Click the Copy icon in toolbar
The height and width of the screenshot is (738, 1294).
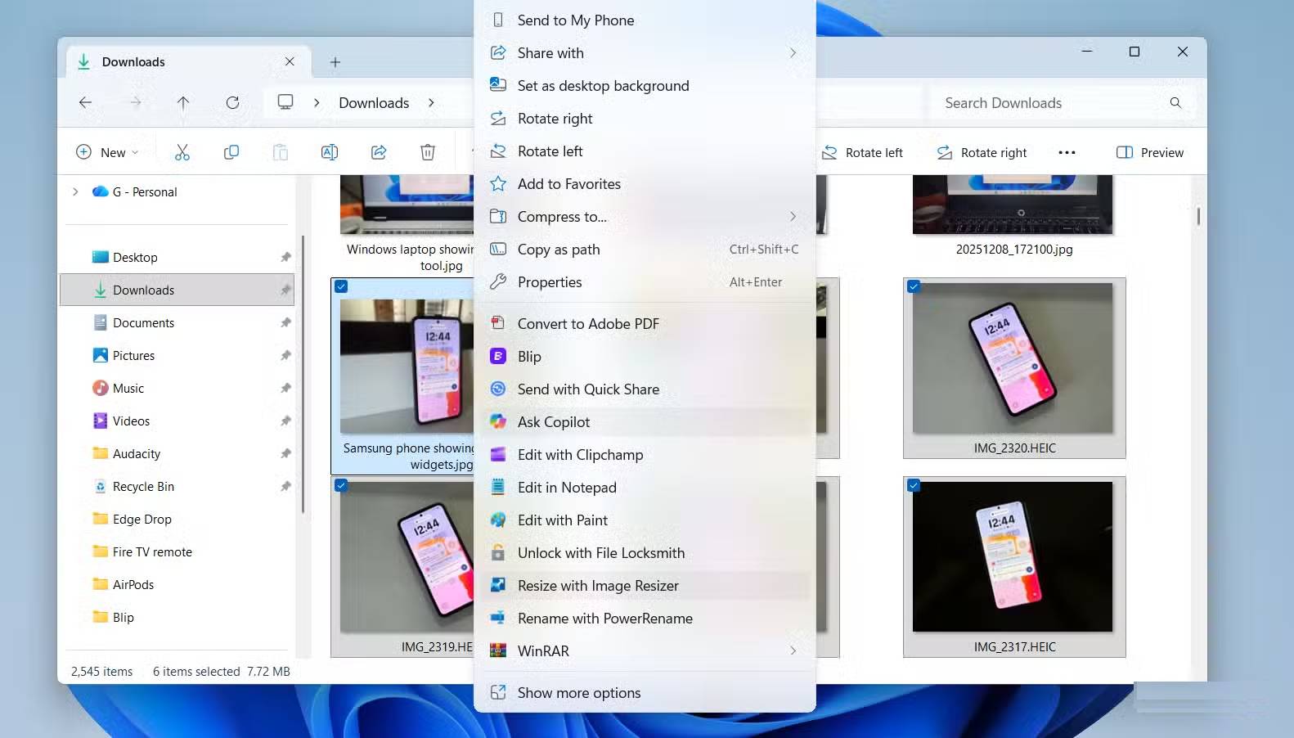[x=231, y=152]
